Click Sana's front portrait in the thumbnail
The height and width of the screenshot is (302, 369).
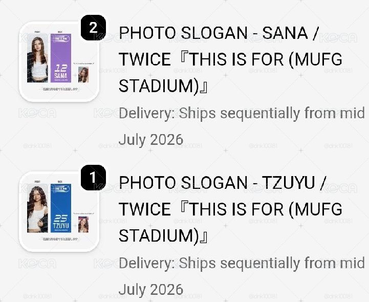click(x=37, y=59)
